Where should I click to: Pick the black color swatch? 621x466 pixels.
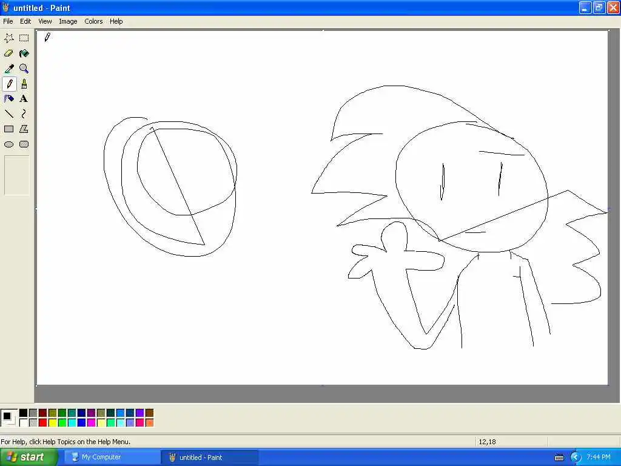pos(24,413)
